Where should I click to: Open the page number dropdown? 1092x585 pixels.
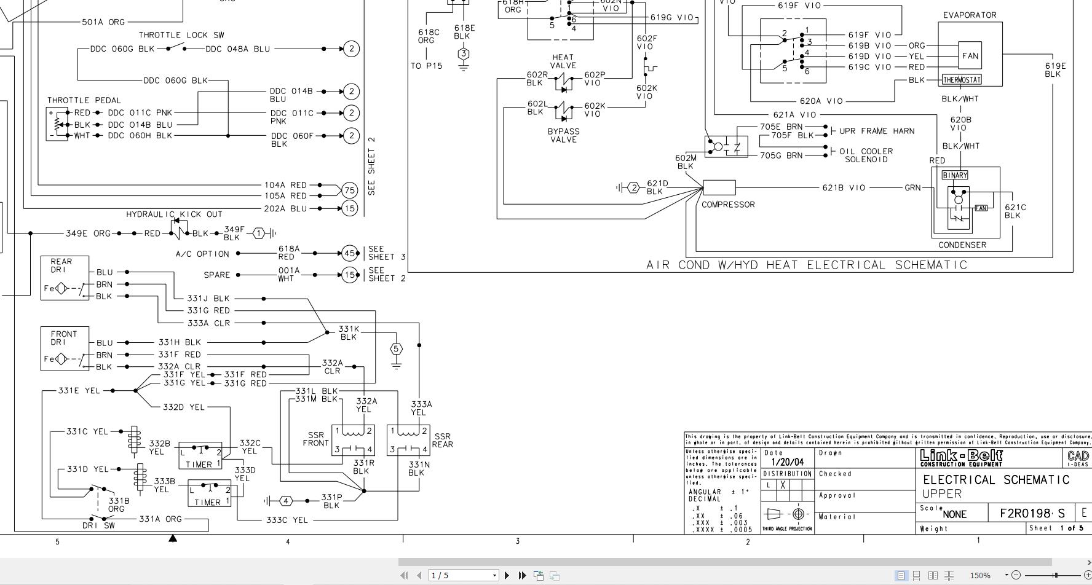(494, 575)
